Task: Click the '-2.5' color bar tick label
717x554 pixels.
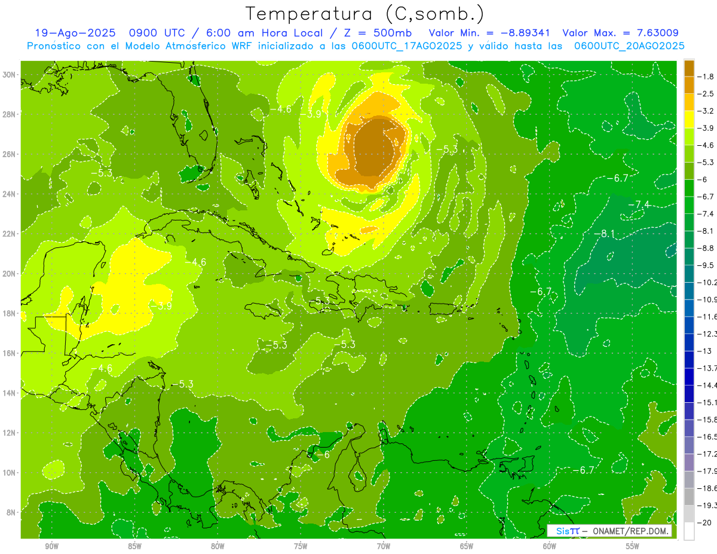Action: tap(707, 94)
